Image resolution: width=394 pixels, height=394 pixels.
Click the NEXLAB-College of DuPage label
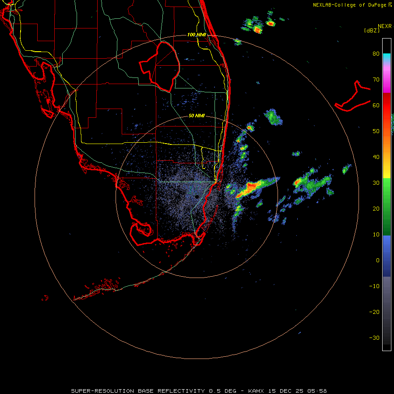[349, 5]
